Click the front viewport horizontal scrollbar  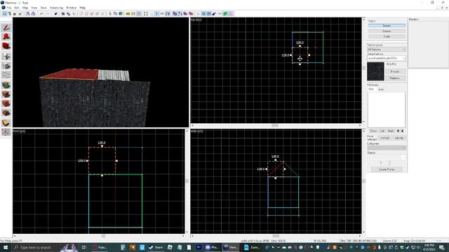point(99,236)
